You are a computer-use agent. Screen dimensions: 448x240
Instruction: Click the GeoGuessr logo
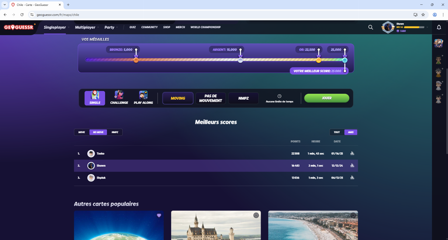point(19,27)
